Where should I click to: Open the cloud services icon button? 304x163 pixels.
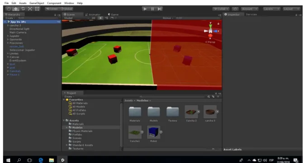coord(235,9)
